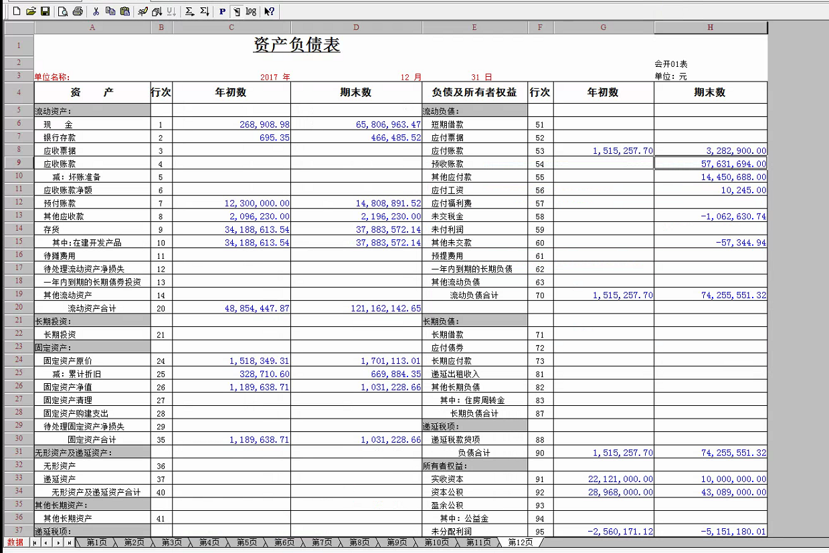
Task: Click the 22,121,000.00 cell
Action: (604, 479)
